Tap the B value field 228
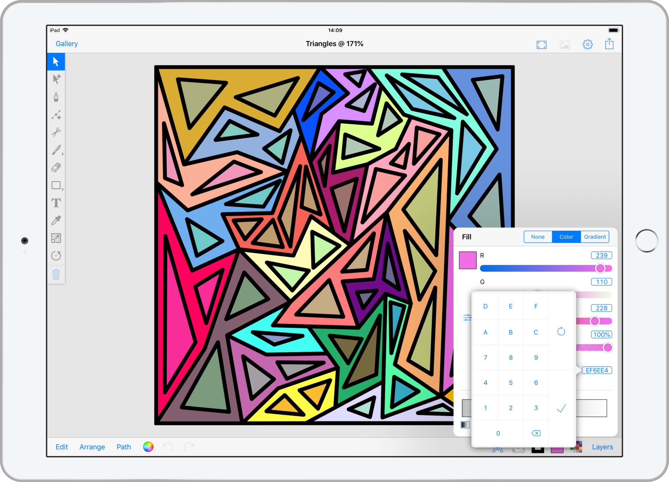669x482 pixels. 601,308
